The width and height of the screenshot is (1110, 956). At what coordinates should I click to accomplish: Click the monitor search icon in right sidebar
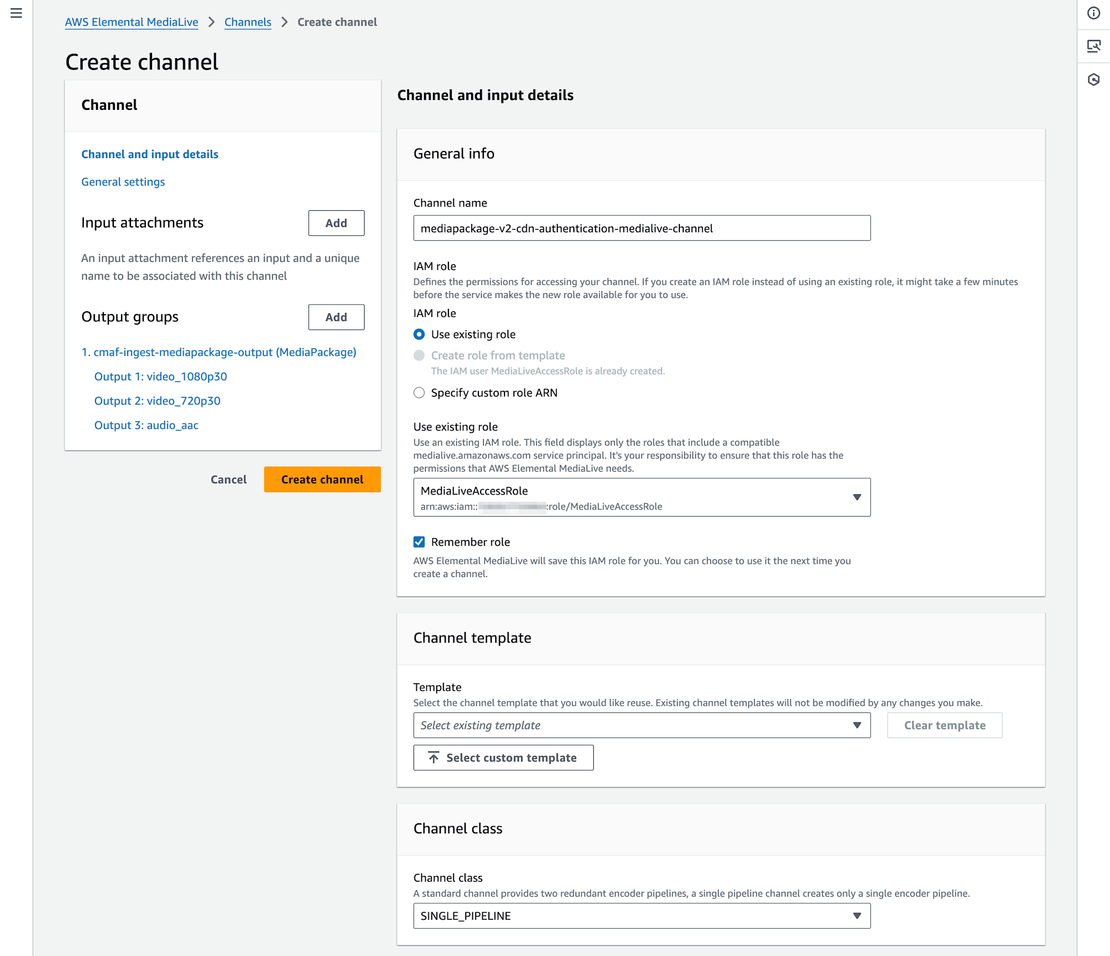(1093, 46)
